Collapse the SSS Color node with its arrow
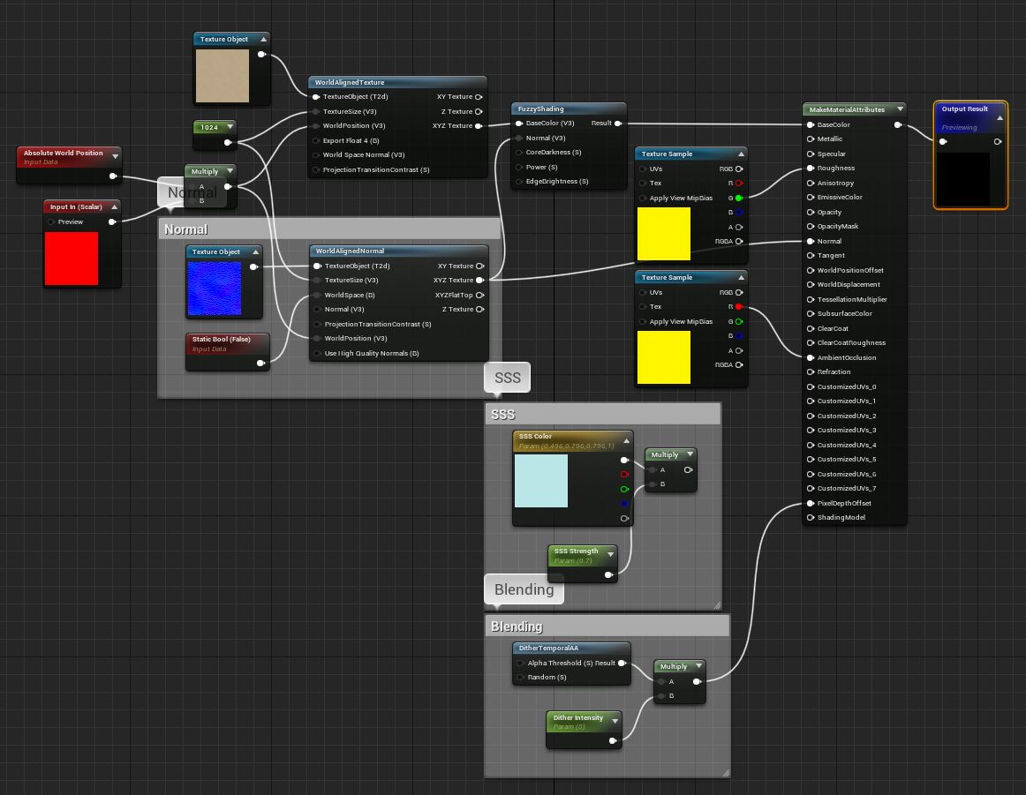The height and width of the screenshot is (795, 1026). (627, 440)
